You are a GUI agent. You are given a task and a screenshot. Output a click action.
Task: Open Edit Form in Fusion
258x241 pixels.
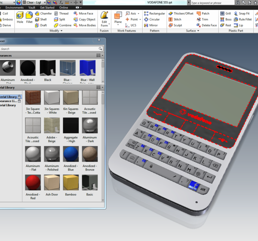[x=104, y=19]
